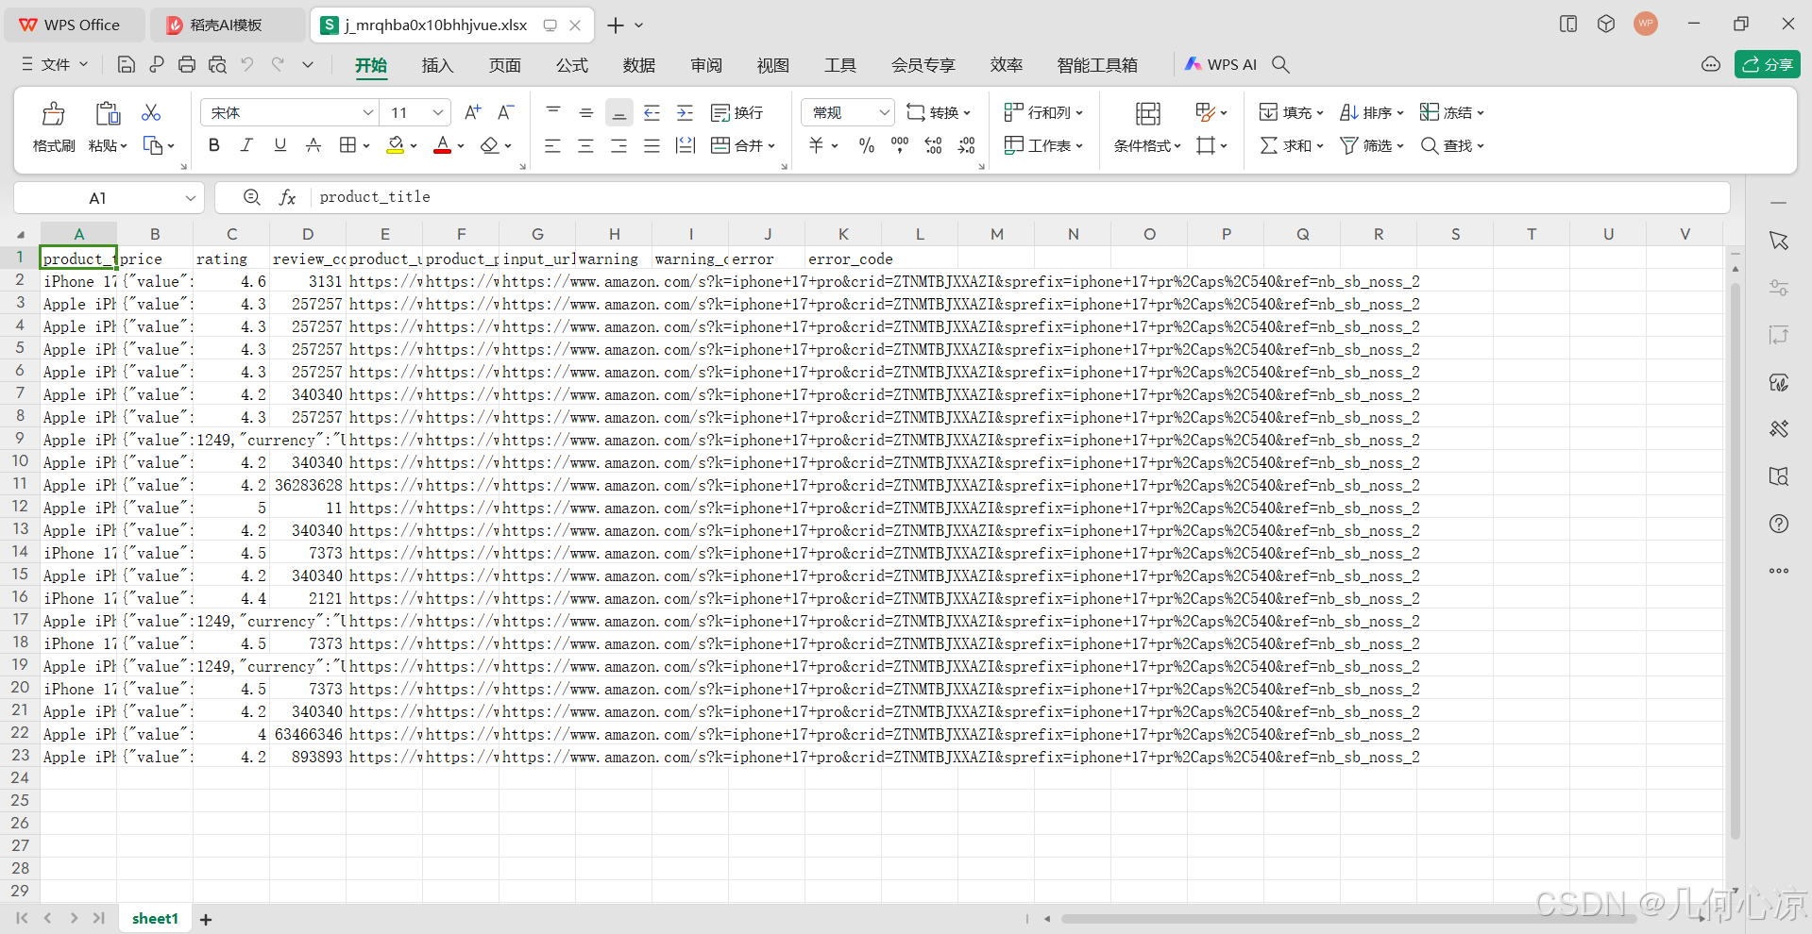1812x934 pixels.
Task: Center text horizontally in cell
Action: coord(586,145)
